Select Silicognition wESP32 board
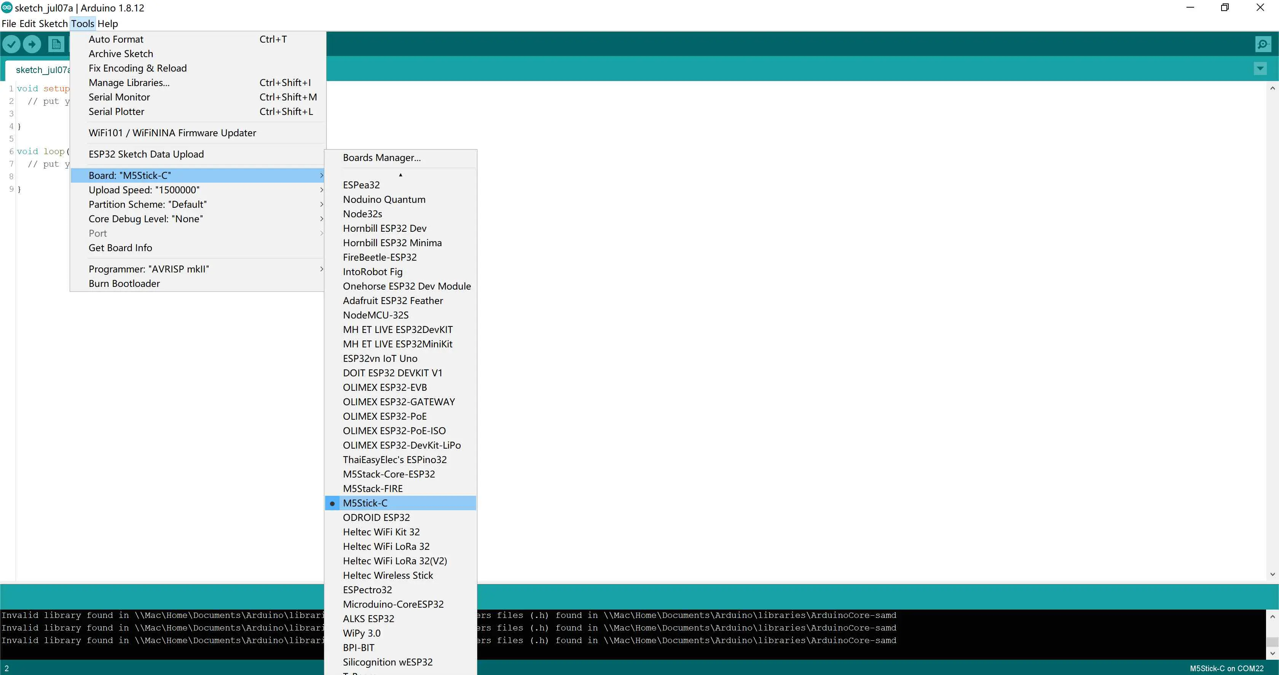This screenshot has width=1279, height=675. [400, 662]
